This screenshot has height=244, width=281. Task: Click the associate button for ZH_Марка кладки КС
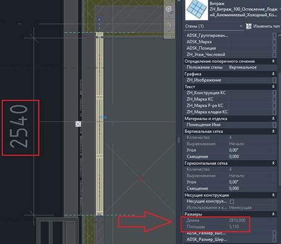[x=274, y=112]
